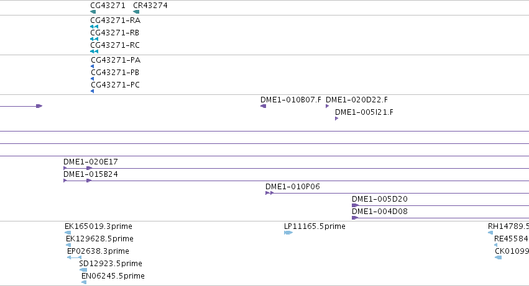The width and height of the screenshot is (529, 286).
Task: Select EST LP11165.5prime label
Action: [315, 226]
